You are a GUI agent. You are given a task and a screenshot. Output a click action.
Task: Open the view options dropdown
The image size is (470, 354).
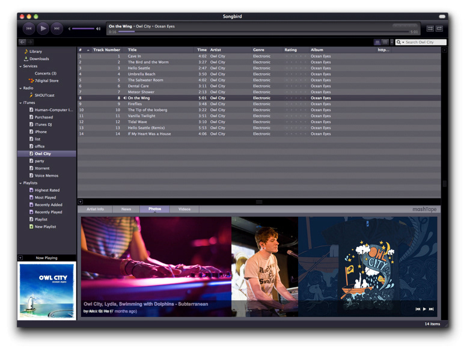(x=391, y=42)
